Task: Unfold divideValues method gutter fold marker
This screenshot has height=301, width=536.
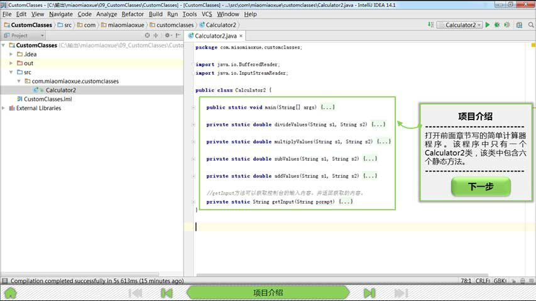Action: pos(194,124)
